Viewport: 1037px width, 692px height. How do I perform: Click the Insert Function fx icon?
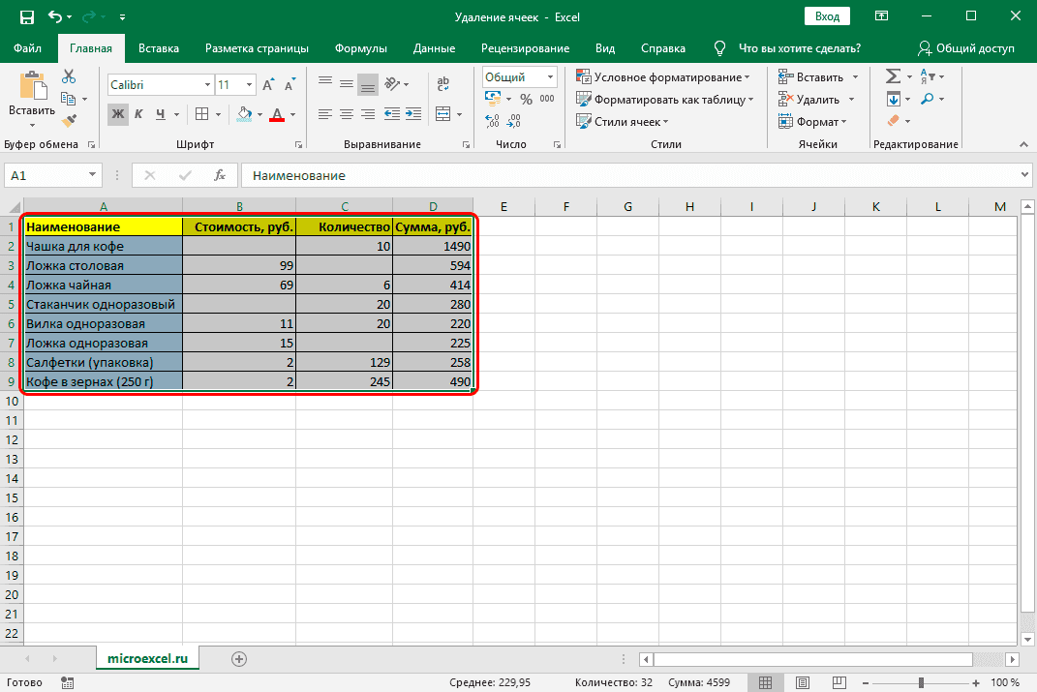220,176
